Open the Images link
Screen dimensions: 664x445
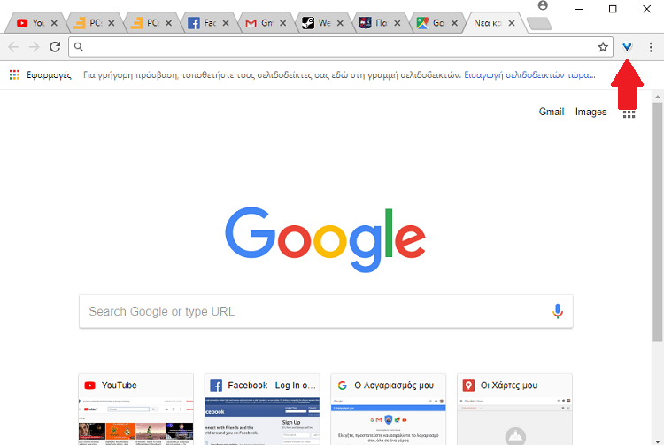(591, 112)
